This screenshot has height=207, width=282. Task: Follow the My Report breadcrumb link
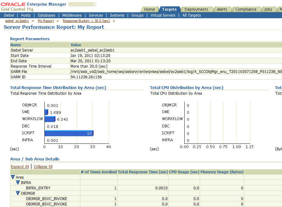46,21
